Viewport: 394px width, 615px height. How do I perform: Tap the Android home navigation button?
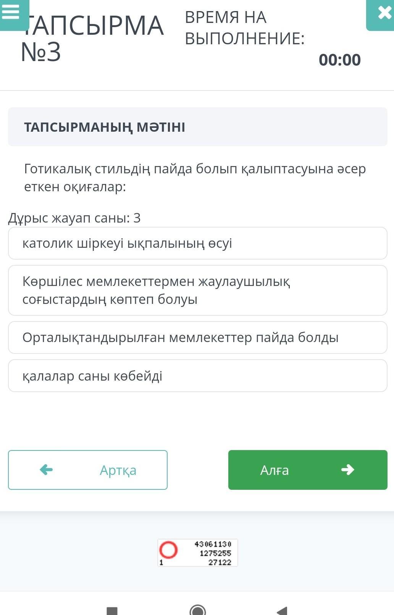(x=197, y=610)
